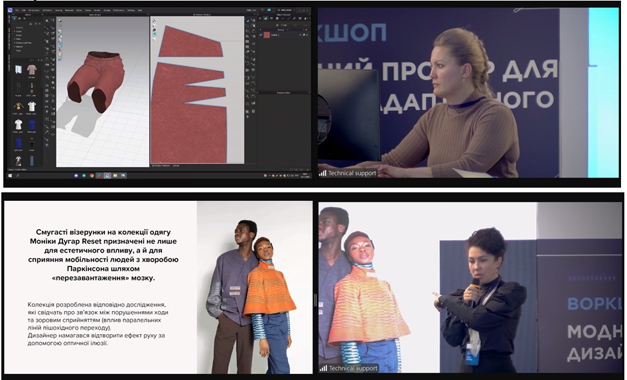Click the red FABRIC 1 color swatch

(x=266, y=34)
